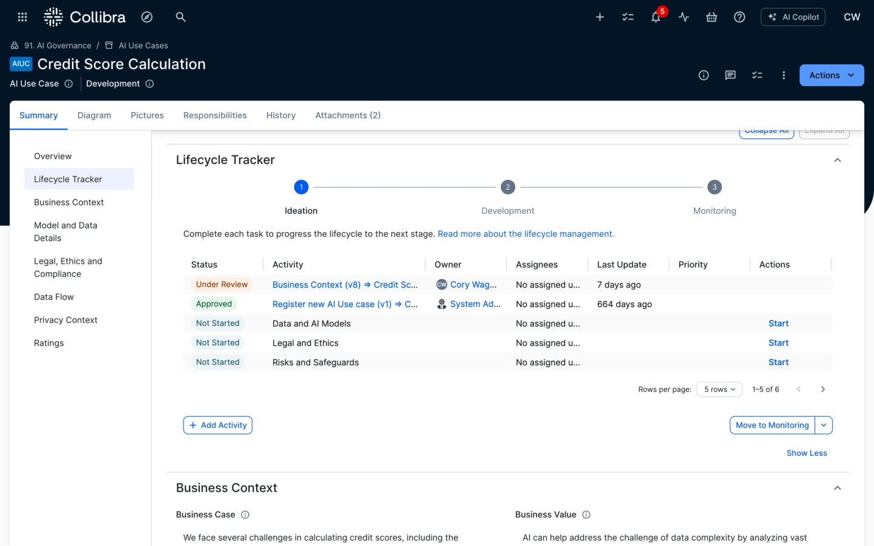This screenshot has width=874, height=546.
Task: Collapse the Lifecycle Tracker section
Action: tap(837, 160)
